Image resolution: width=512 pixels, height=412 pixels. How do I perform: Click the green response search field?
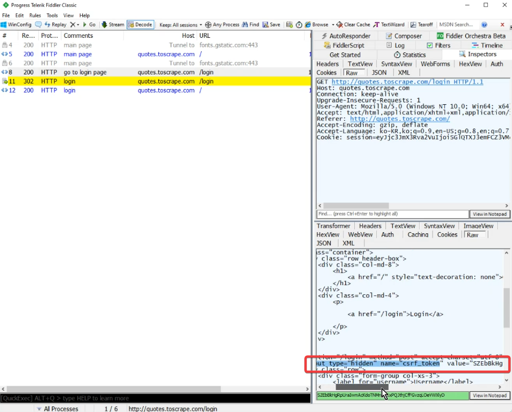(393, 395)
